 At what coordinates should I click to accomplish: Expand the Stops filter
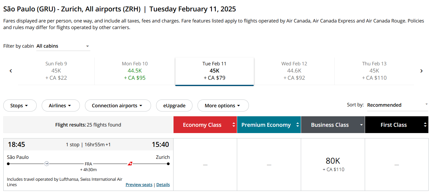click(x=20, y=105)
